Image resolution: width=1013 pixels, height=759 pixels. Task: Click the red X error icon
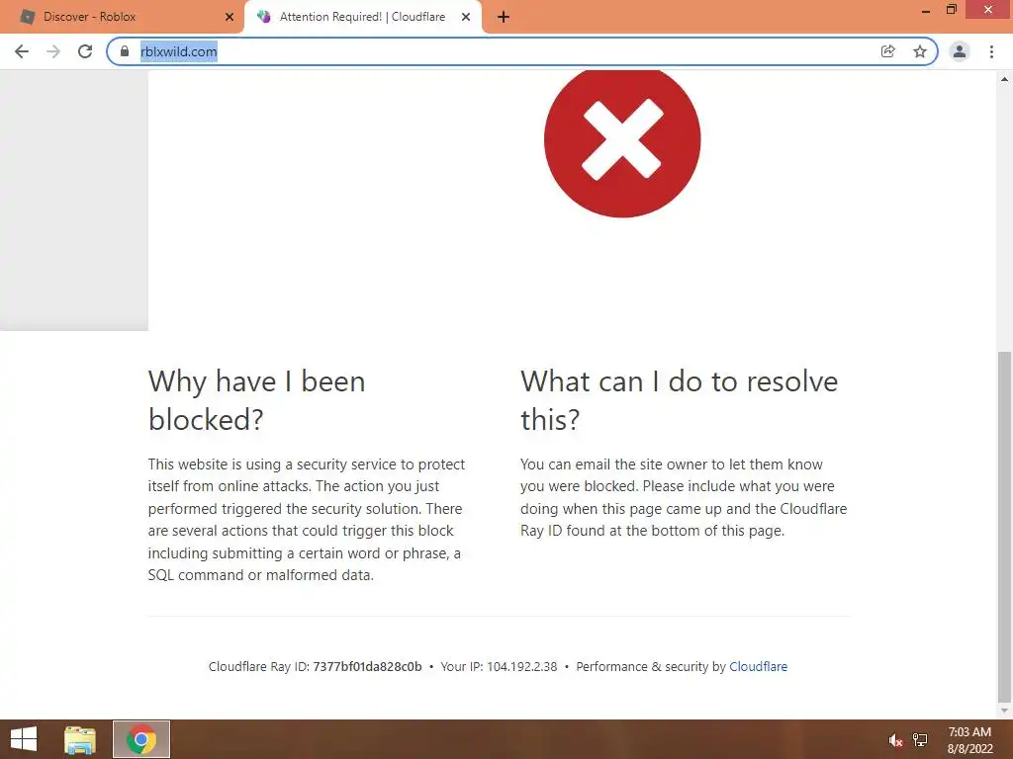tap(622, 140)
